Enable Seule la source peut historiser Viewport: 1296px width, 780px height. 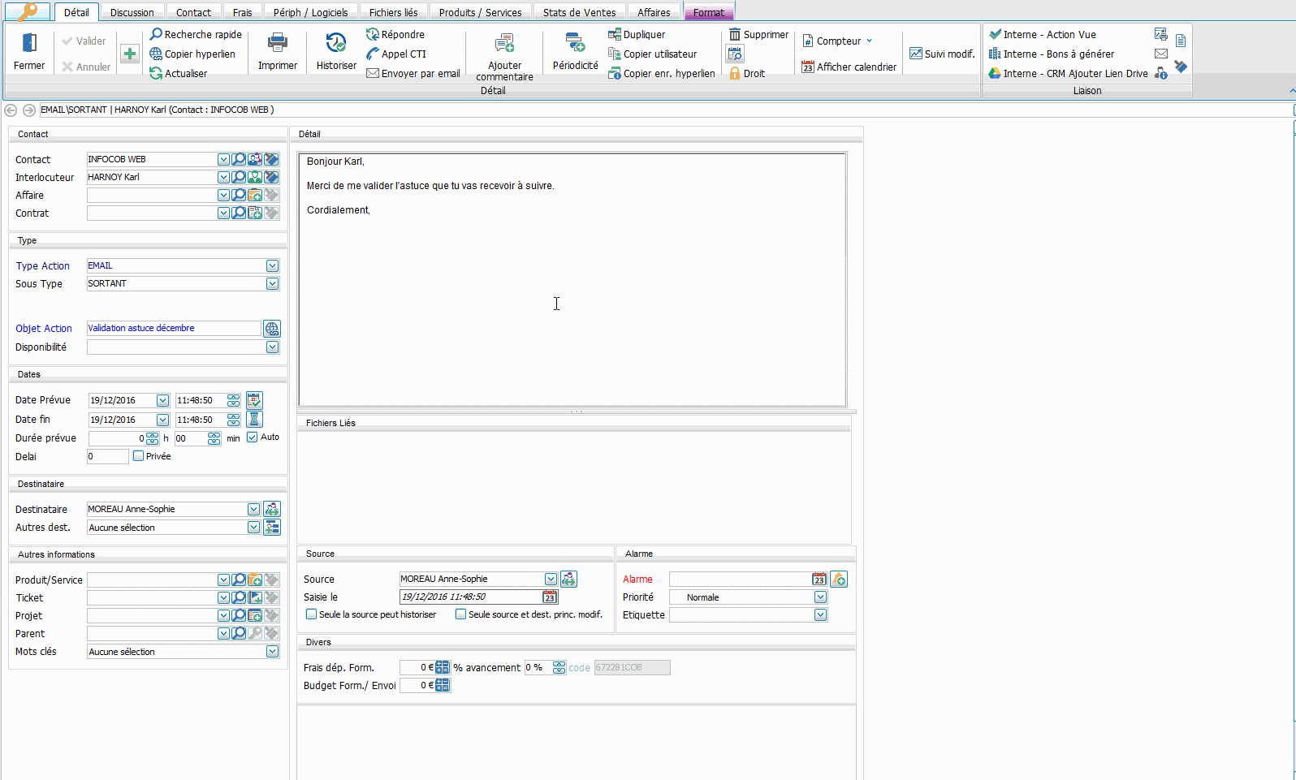pos(311,614)
